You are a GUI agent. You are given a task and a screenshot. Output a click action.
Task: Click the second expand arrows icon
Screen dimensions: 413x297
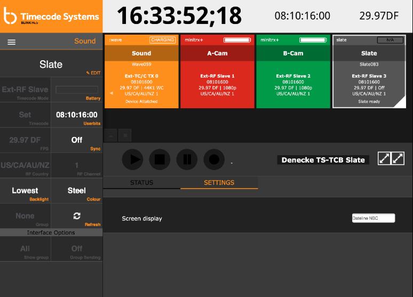coord(398,158)
